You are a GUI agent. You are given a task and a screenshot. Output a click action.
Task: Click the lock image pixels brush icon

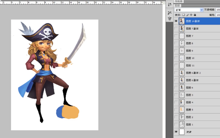tap(187, 15)
